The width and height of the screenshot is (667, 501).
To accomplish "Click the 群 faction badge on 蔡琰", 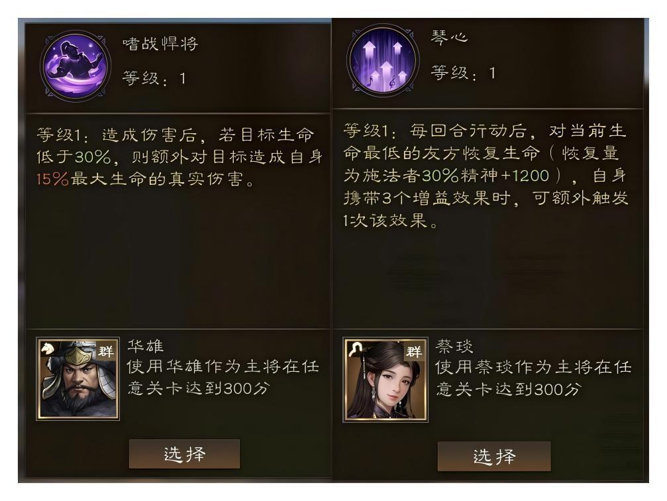I will pos(413,351).
